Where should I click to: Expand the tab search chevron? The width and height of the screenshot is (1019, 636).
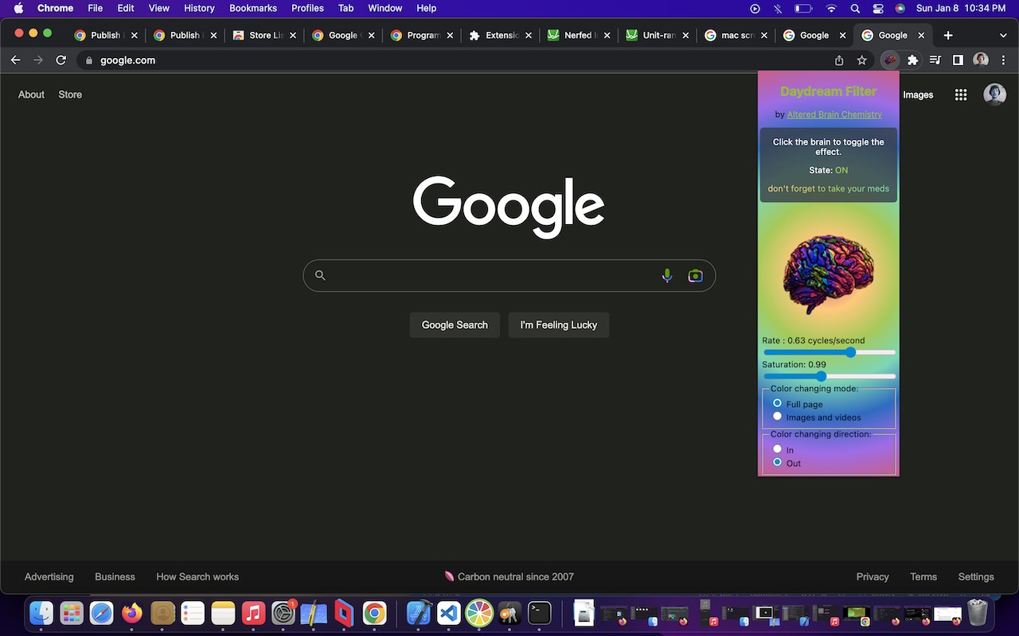(x=1002, y=36)
